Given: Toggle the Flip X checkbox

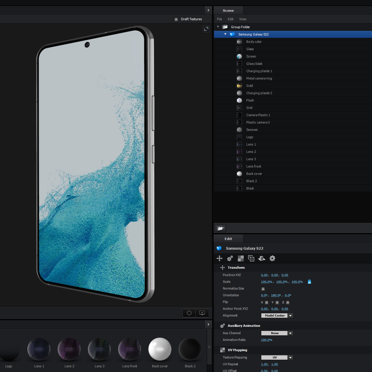Looking at the screenshot, I should tap(267, 302).
